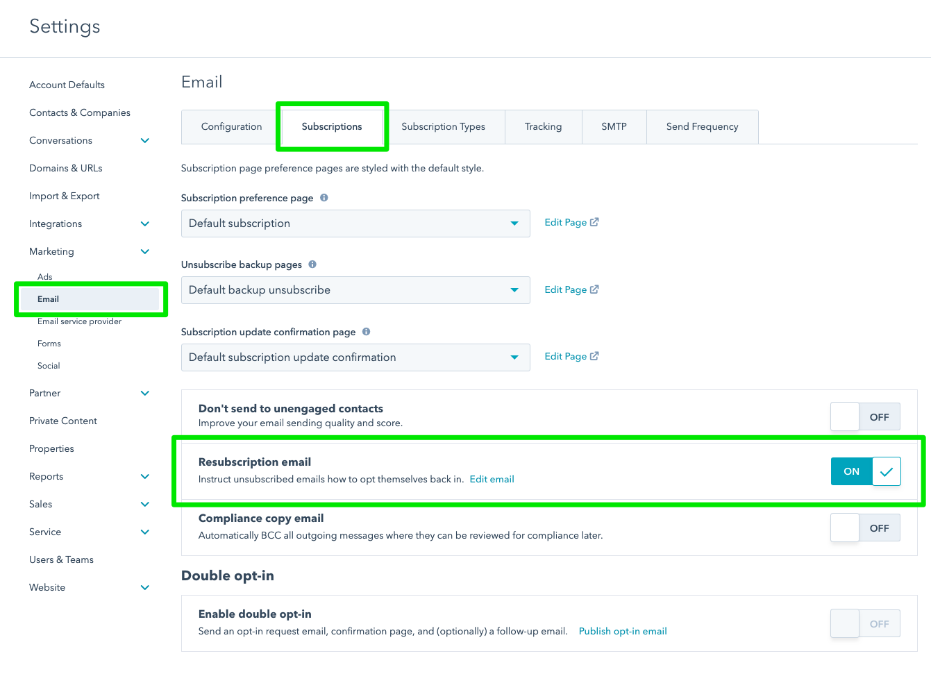Click external link icon for update confirmation Edit Page
The width and height of the screenshot is (931, 674).
coord(594,356)
